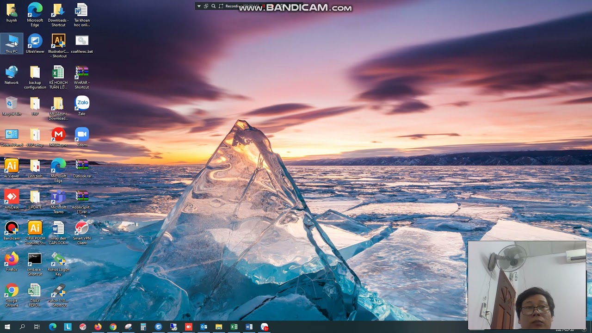This screenshot has height=333, width=592.
Task: Open cmd.exe - Shortcut on desktop
Action: (x=35, y=264)
